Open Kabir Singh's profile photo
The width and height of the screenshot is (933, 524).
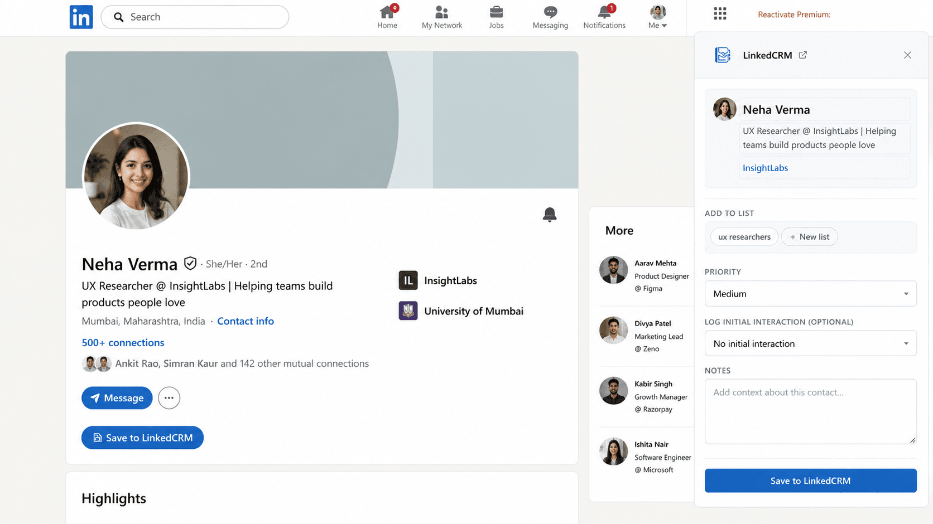pyautogui.click(x=613, y=390)
